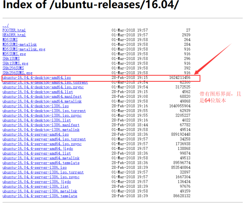Open the SHA1SUMS.gpg link
Image resolution: width=243 pixels, height=214 pixels.
click(x=15, y=63)
